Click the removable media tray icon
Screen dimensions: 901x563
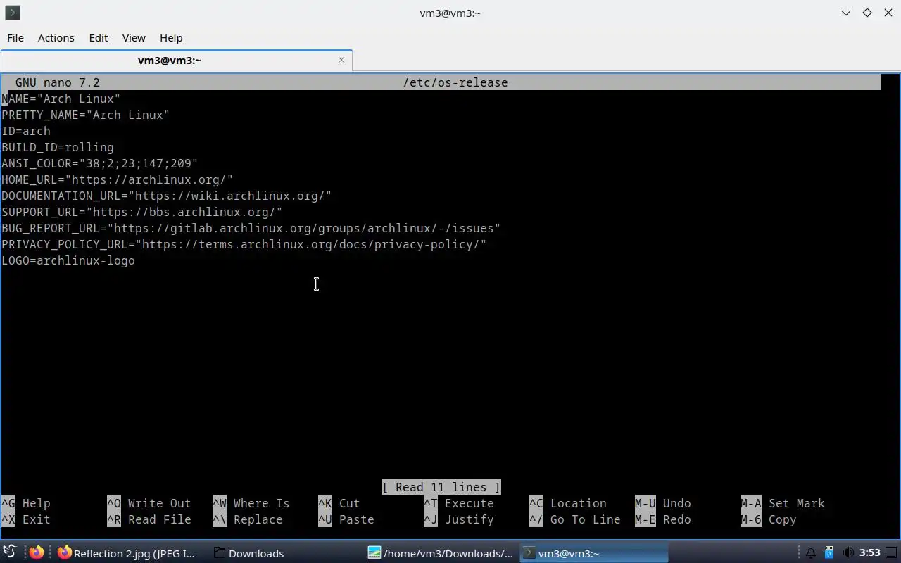pyautogui.click(x=829, y=553)
